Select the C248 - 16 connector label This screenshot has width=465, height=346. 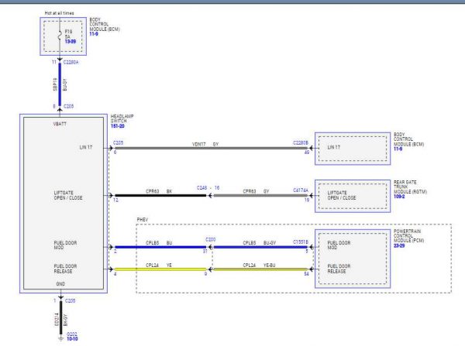click(208, 188)
